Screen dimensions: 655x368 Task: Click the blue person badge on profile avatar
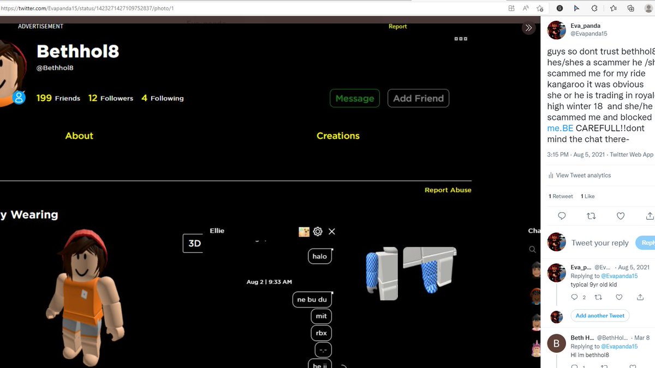(19, 98)
